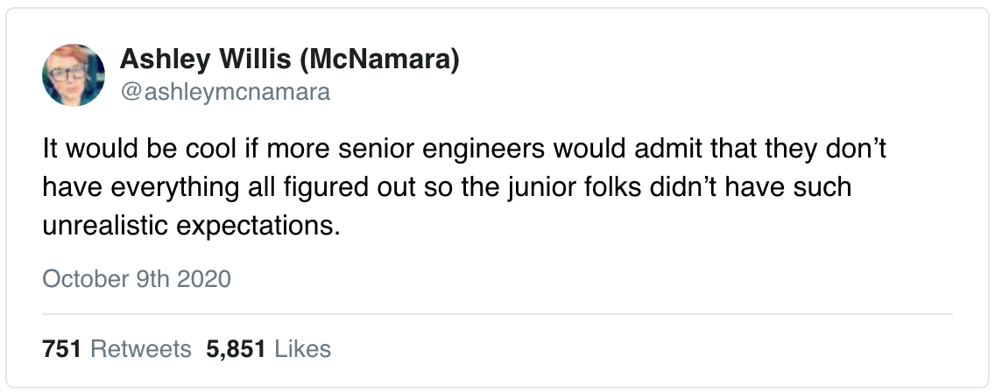
Task: Click Ashley Willis's profile avatar photo
Action: [74, 76]
